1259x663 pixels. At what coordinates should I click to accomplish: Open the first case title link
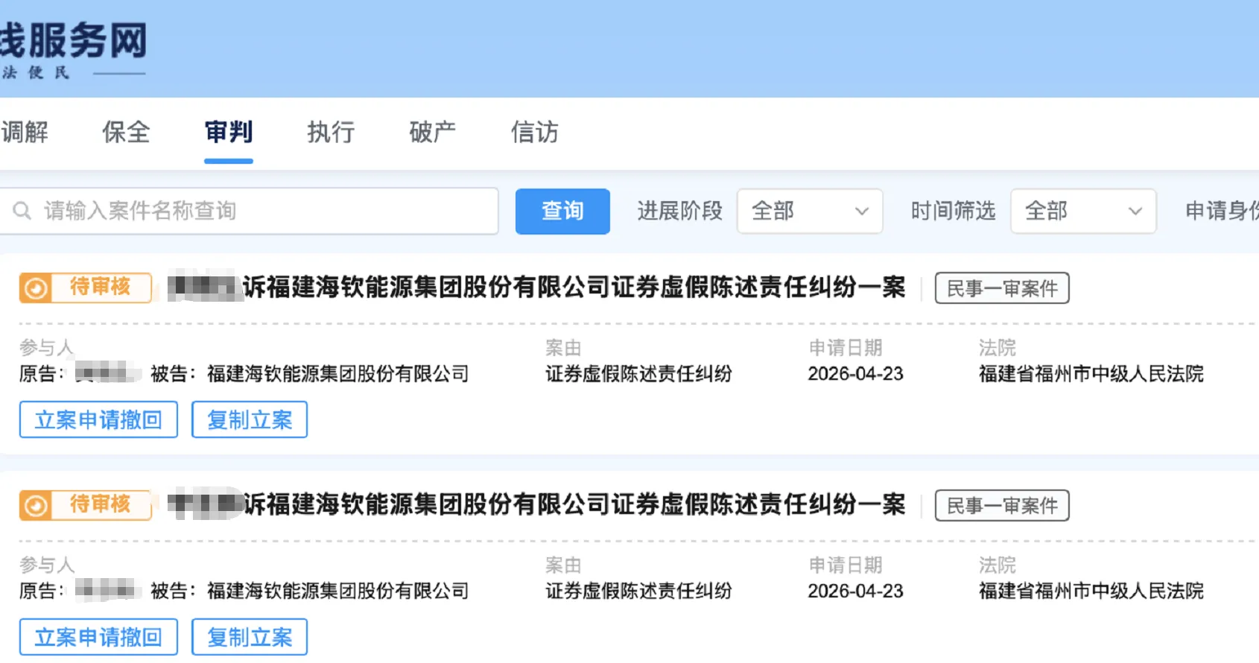[536, 288]
